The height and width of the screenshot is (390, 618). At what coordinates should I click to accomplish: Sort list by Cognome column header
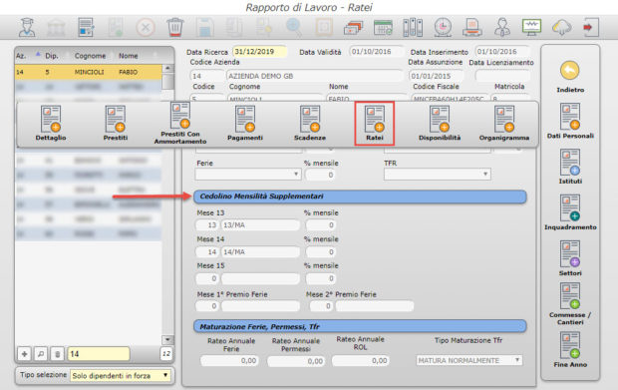tap(90, 56)
